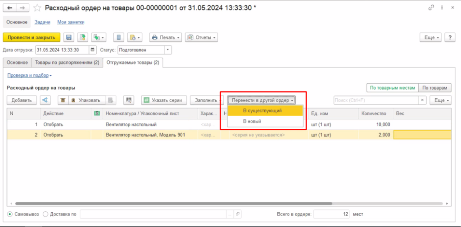Viewport: 461px width, 227px height.
Task: Select the Доставка по radio button
Action: (x=45, y=214)
